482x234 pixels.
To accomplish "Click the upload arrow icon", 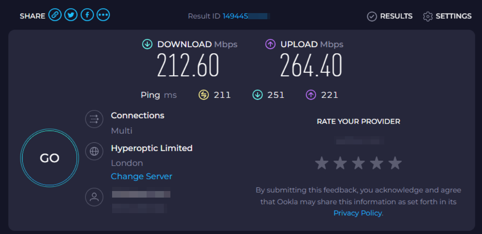I will [x=270, y=44].
